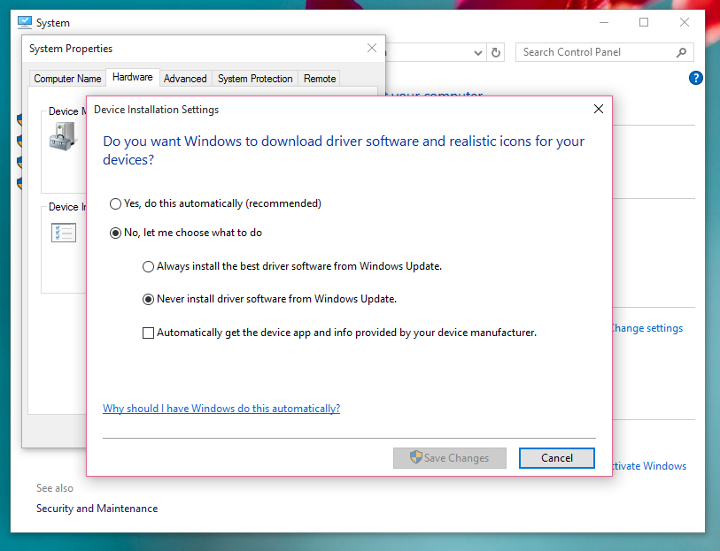
Task: Maximize the System window
Action: click(644, 22)
